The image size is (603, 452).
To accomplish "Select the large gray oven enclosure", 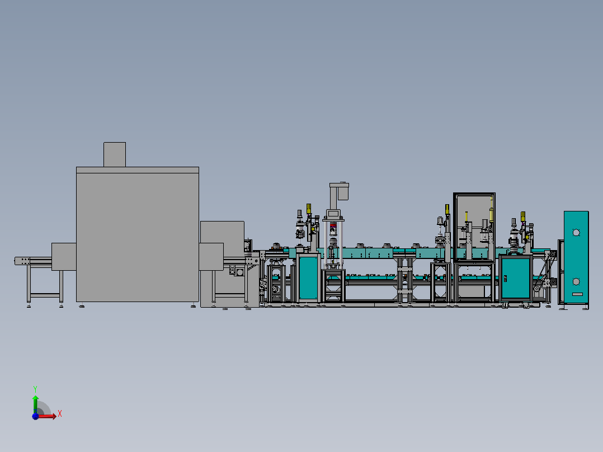I will [138, 234].
